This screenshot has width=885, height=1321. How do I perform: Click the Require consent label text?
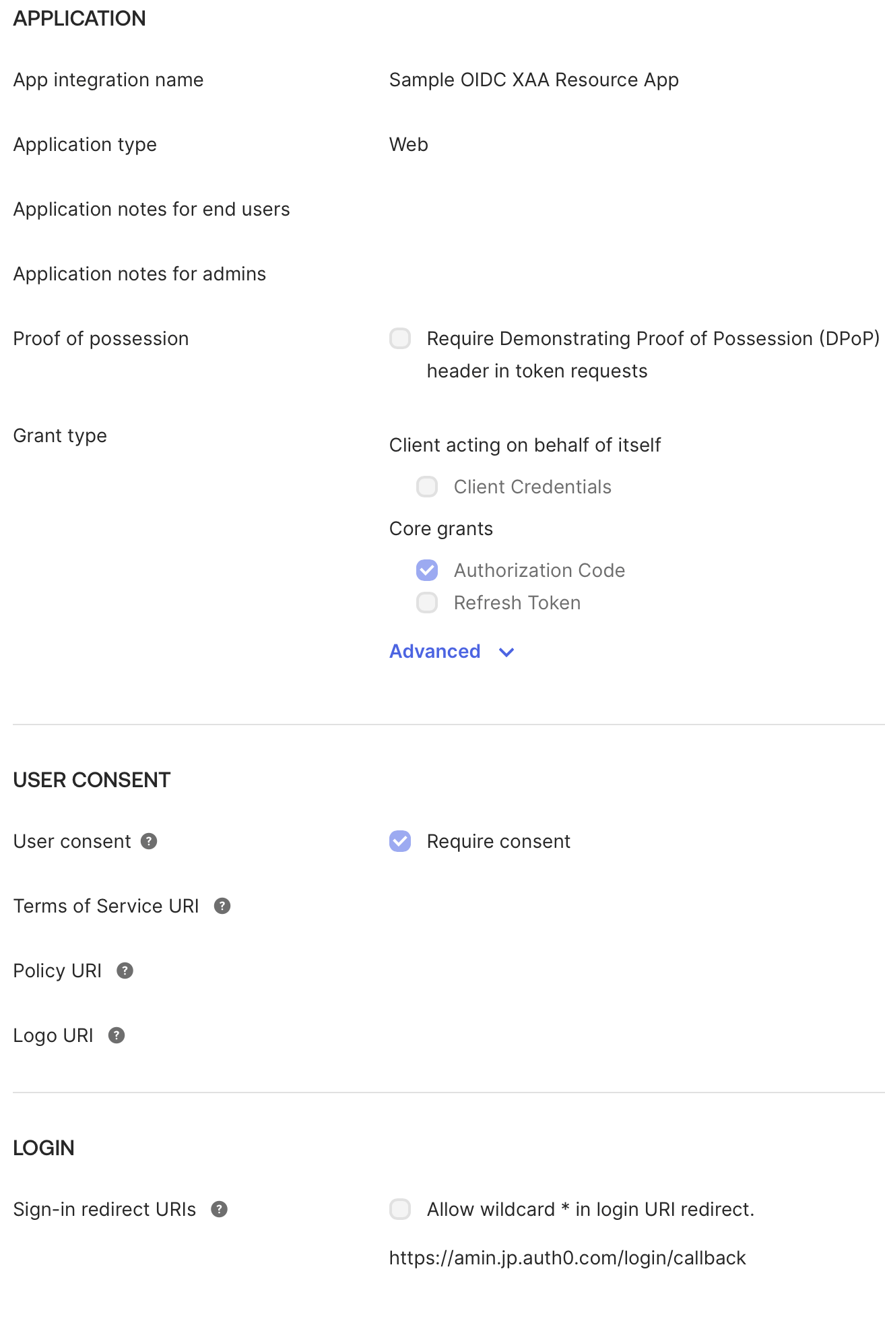tap(498, 841)
